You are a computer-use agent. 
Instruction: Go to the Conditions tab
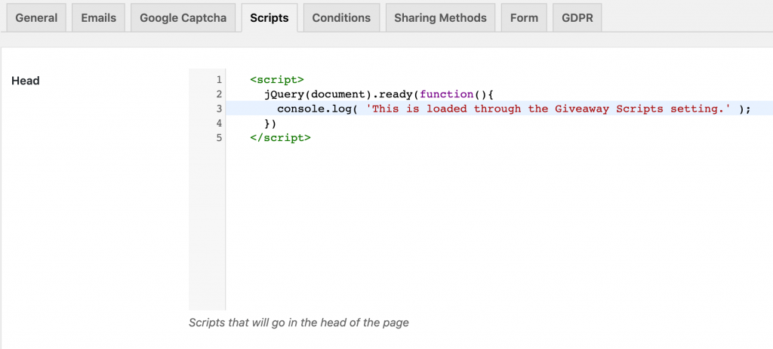pyautogui.click(x=341, y=18)
